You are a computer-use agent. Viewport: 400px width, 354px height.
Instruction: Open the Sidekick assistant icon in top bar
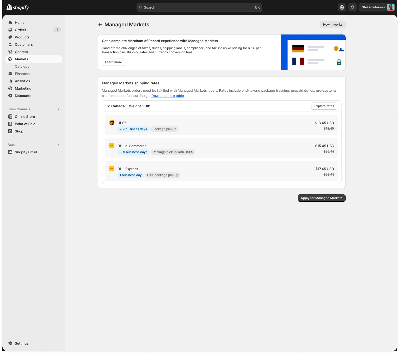pyautogui.click(x=342, y=7)
